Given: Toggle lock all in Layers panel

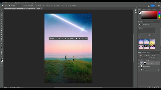Looking at the screenshot, I should click(149, 60).
